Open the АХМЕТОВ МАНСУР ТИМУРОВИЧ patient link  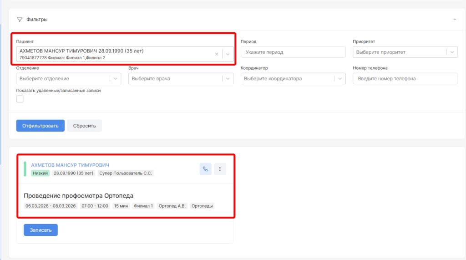(70, 165)
